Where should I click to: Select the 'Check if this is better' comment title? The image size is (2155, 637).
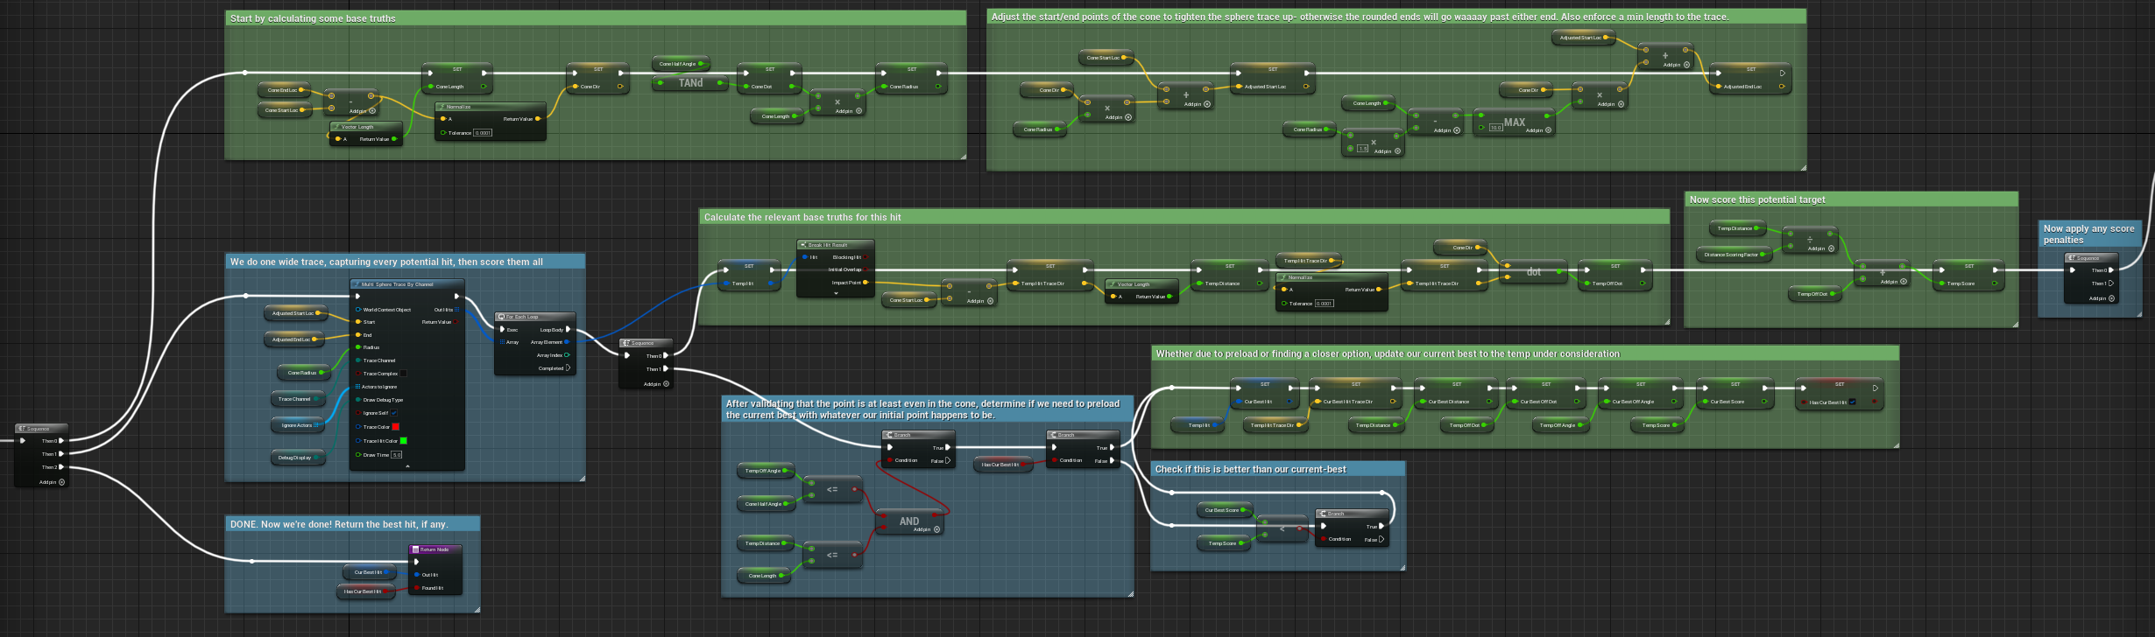(1251, 469)
